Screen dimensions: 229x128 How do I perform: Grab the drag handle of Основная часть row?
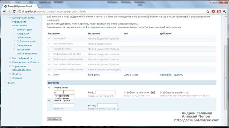pyautogui.click(x=49, y=49)
